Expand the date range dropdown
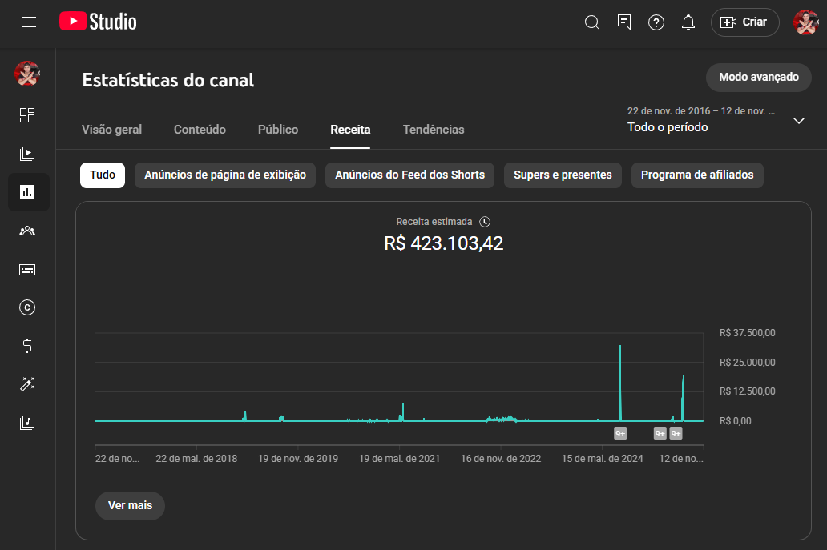The image size is (827, 550). [798, 121]
